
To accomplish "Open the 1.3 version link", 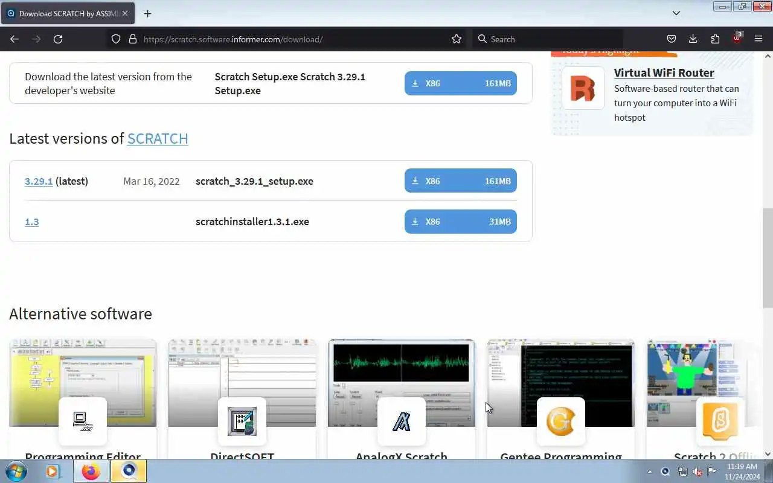I will [x=31, y=222].
